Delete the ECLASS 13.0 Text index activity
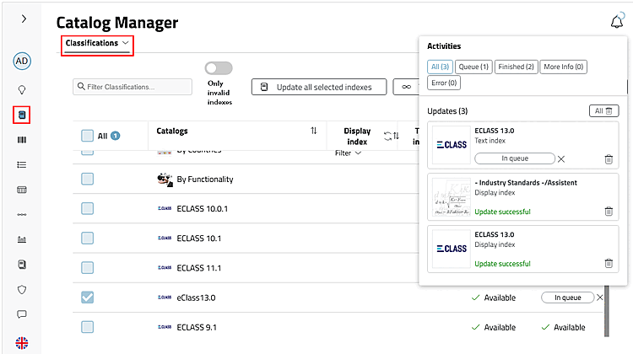The height and width of the screenshot is (354, 633). (x=609, y=159)
